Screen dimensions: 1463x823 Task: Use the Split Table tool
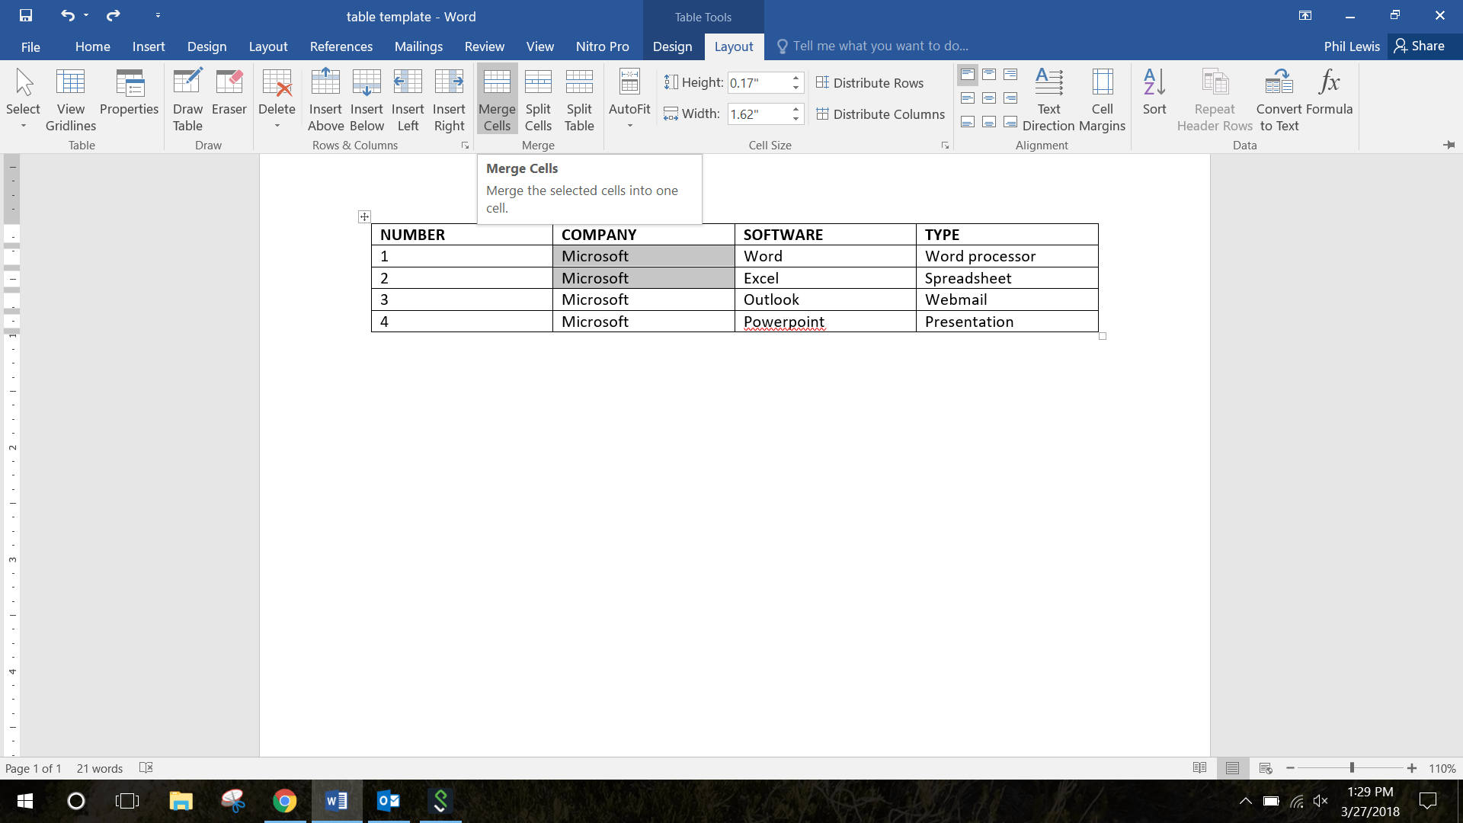pyautogui.click(x=579, y=99)
